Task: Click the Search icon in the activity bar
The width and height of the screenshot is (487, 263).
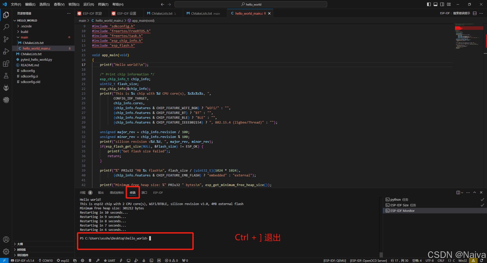Action: [x=6, y=27]
